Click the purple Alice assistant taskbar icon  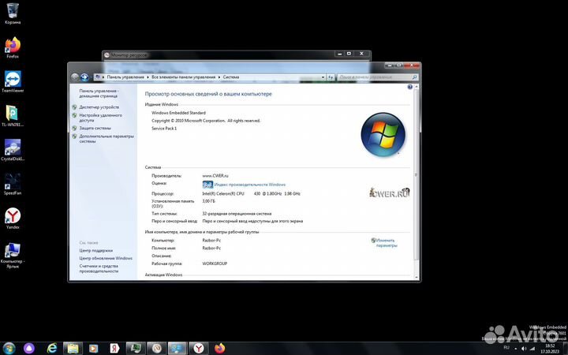29,349
